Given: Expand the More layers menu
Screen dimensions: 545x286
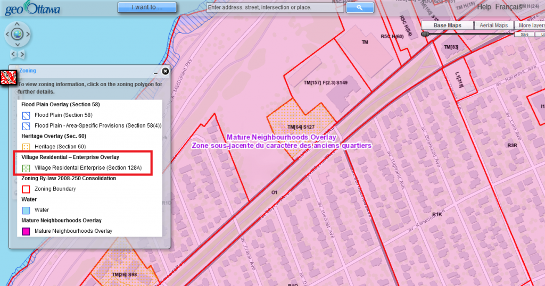Looking at the screenshot, I should click(x=531, y=26).
